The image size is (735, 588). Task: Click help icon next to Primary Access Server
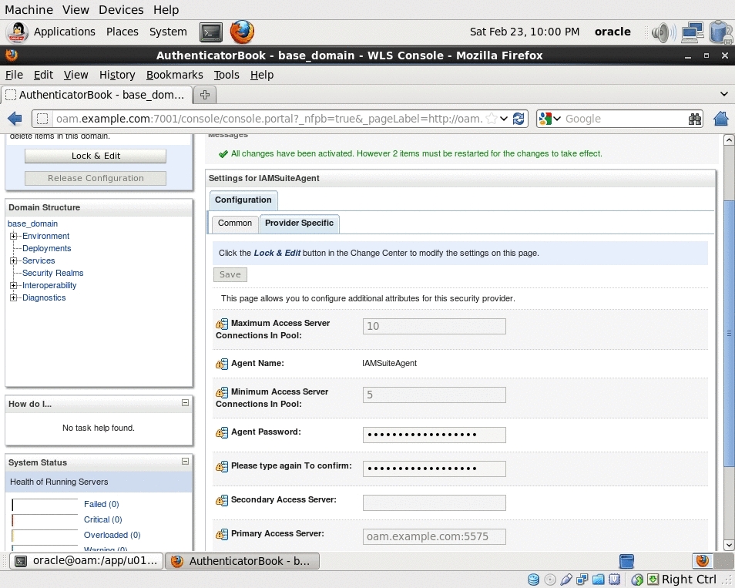(x=221, y=534)
